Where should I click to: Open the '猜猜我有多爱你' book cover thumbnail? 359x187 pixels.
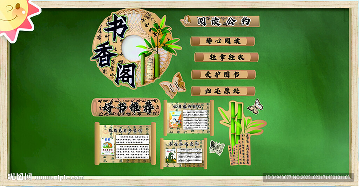coord(107,146)
